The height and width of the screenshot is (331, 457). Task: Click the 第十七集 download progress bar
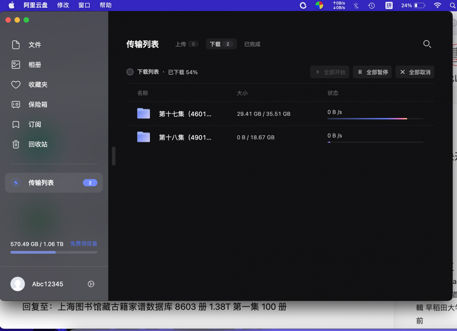[375, 119]
